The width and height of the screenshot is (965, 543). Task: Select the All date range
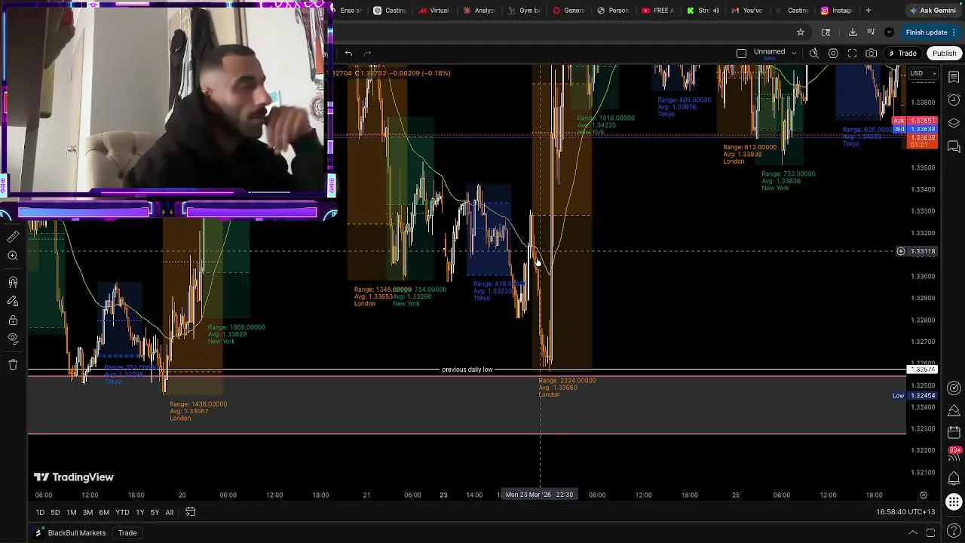click(x=169, y=513)
